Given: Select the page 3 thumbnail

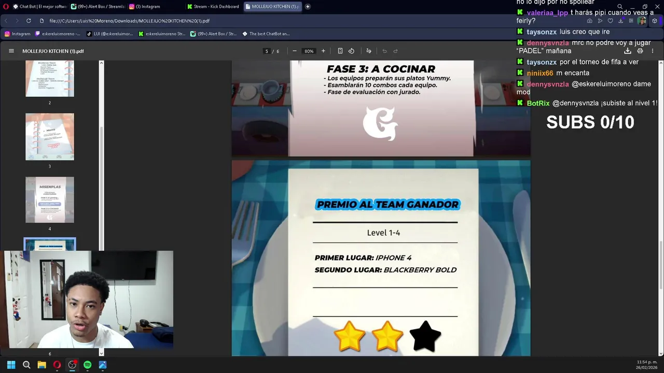Looking at the screenshot, I should pyautogui.click(x=50, y=137).
